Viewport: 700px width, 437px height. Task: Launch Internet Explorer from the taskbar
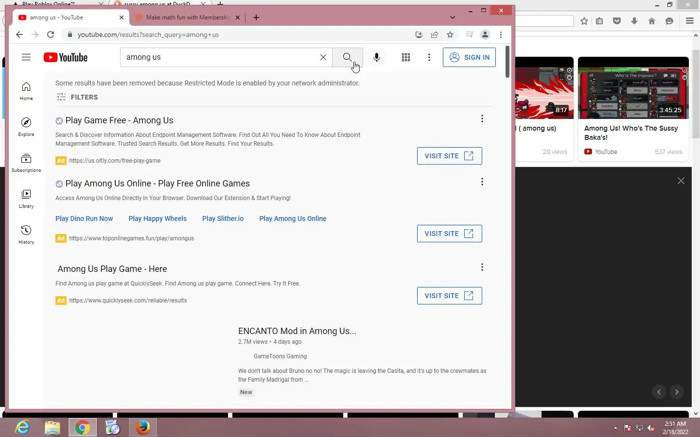coord(22,427)
